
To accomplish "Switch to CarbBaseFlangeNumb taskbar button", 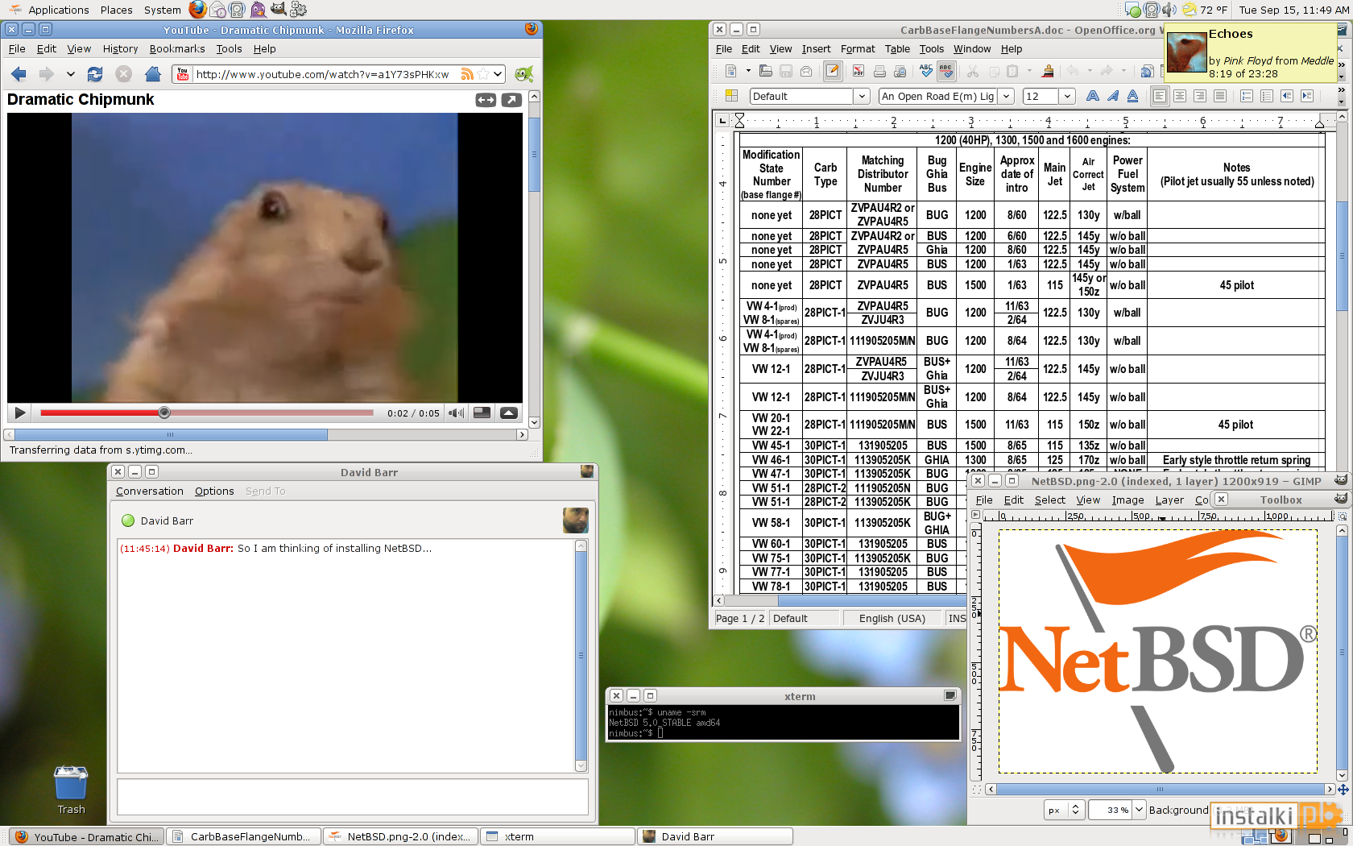I will pyautogui.click(x=244, y=837).
